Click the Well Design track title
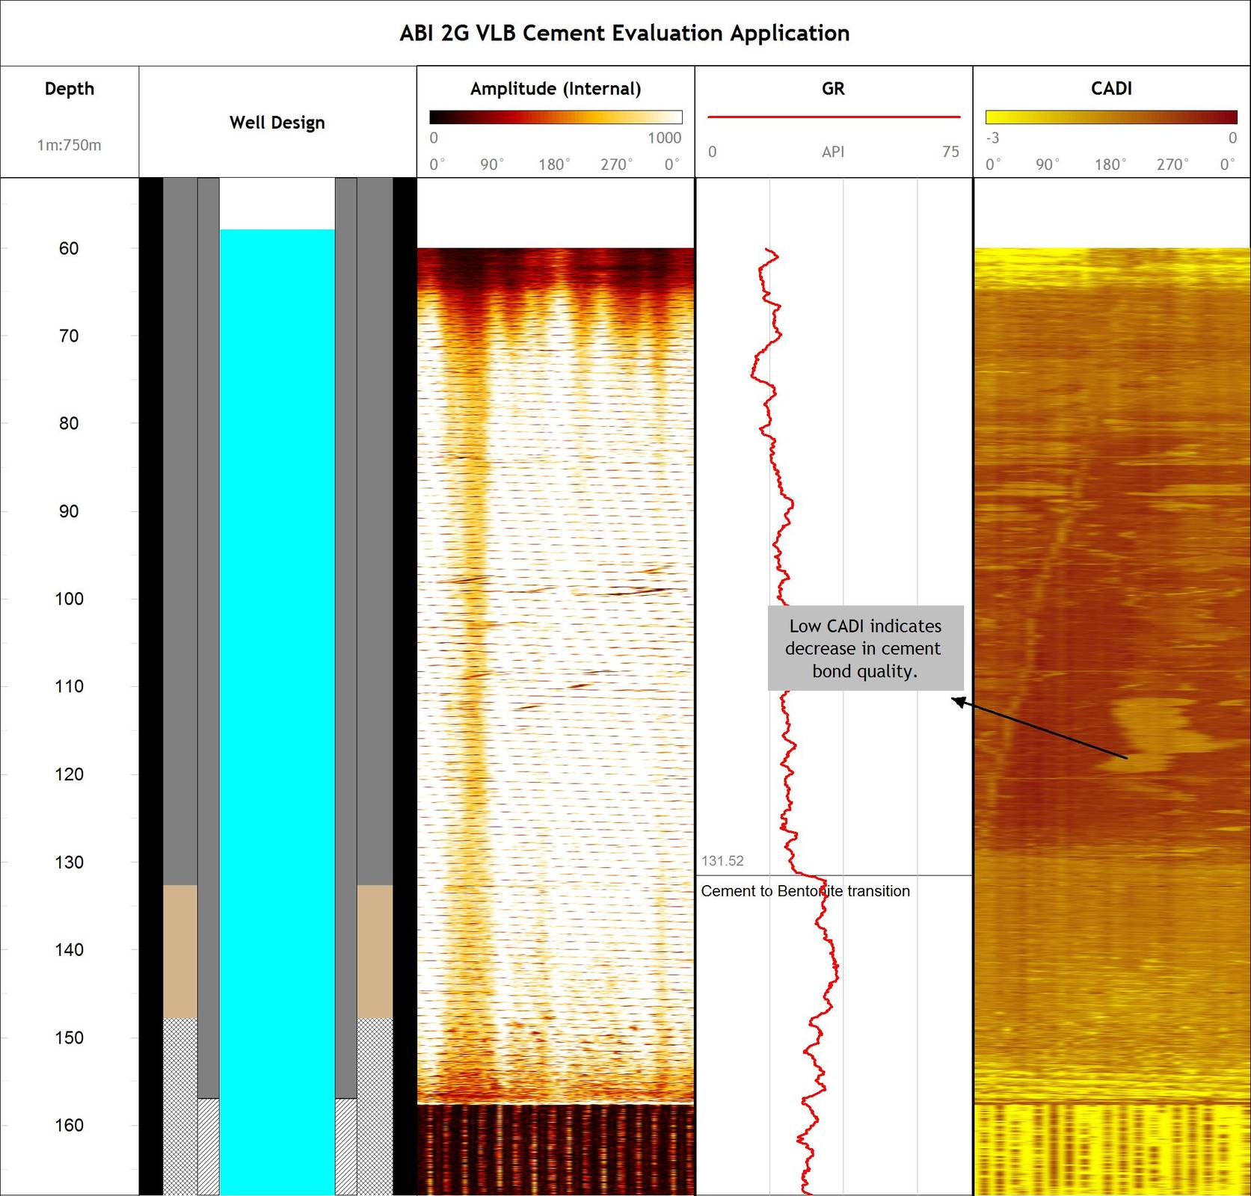Screen dimensions: 1251x1196 click(x=277, y=123)
